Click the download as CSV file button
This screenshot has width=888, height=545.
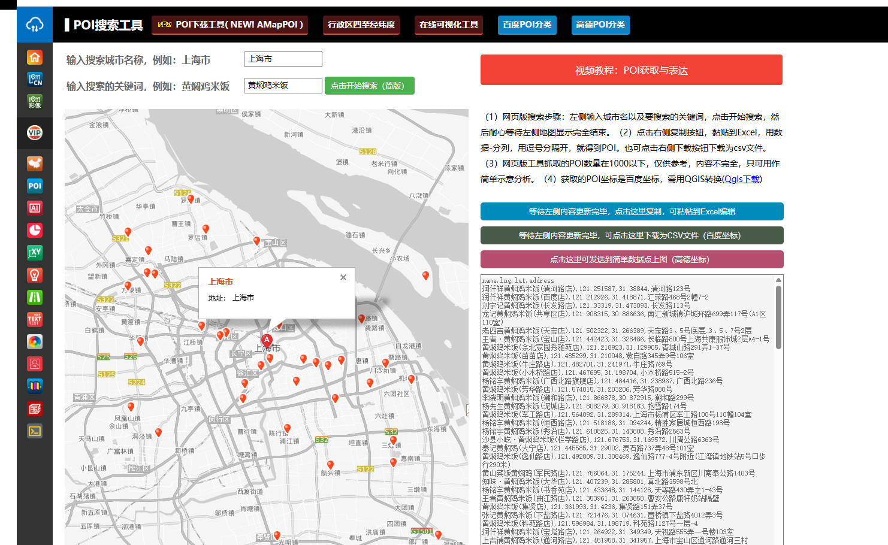[632, 235]
